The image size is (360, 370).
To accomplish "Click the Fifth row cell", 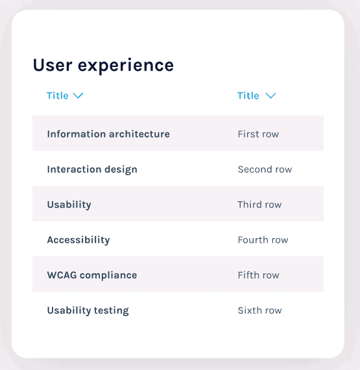I will (x=258, y=275).
